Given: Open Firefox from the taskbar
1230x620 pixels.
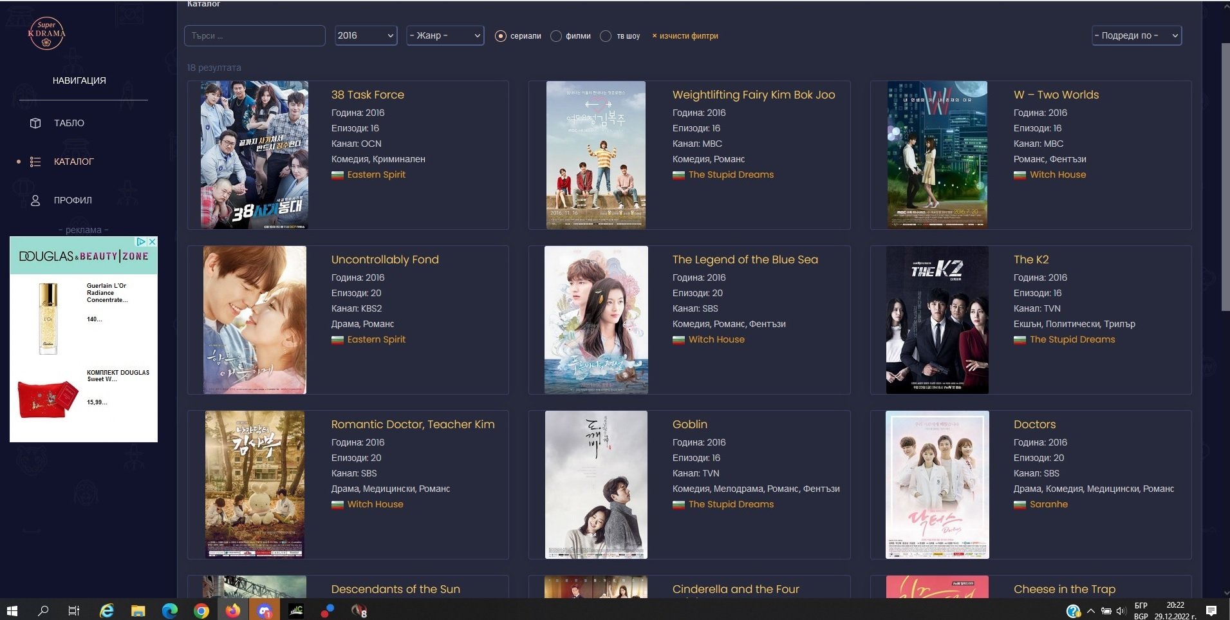Looking at the screenshot, I should pyautogui.click(x=232, y=610).
